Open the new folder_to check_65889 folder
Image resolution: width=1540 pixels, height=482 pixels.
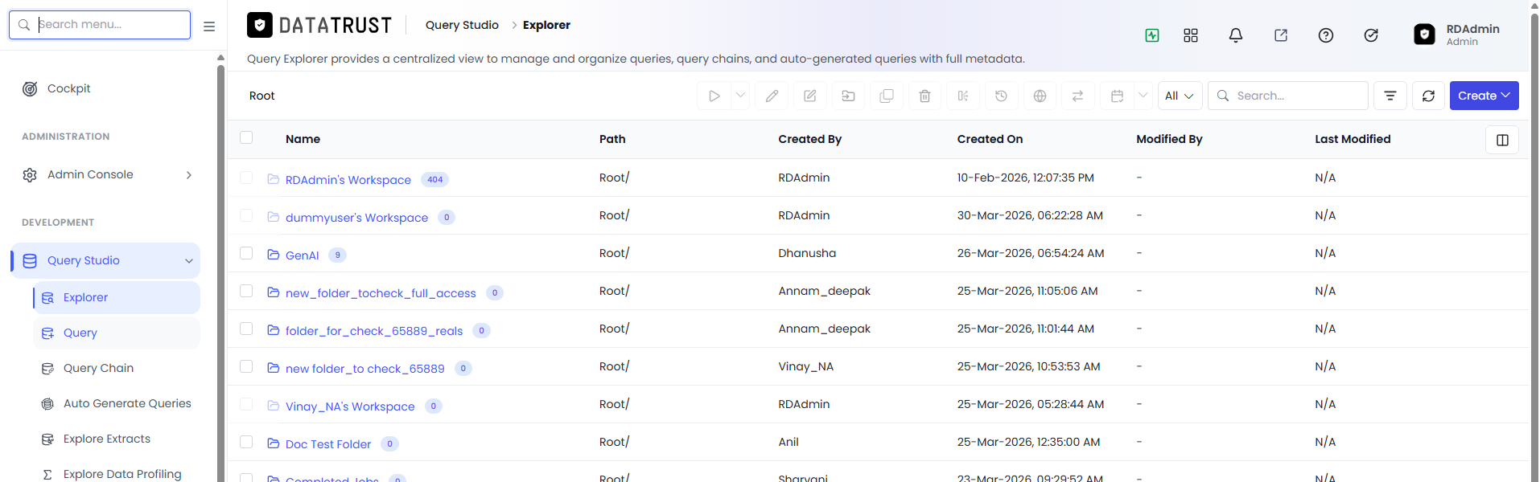coord(364,369)
